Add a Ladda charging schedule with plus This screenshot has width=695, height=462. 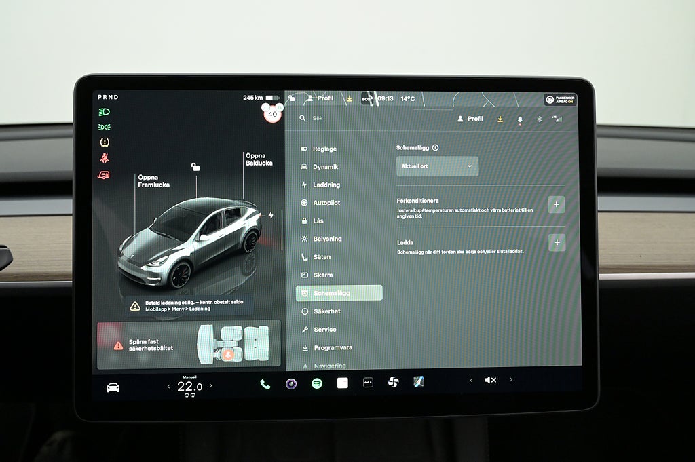[x=556, y=242]
